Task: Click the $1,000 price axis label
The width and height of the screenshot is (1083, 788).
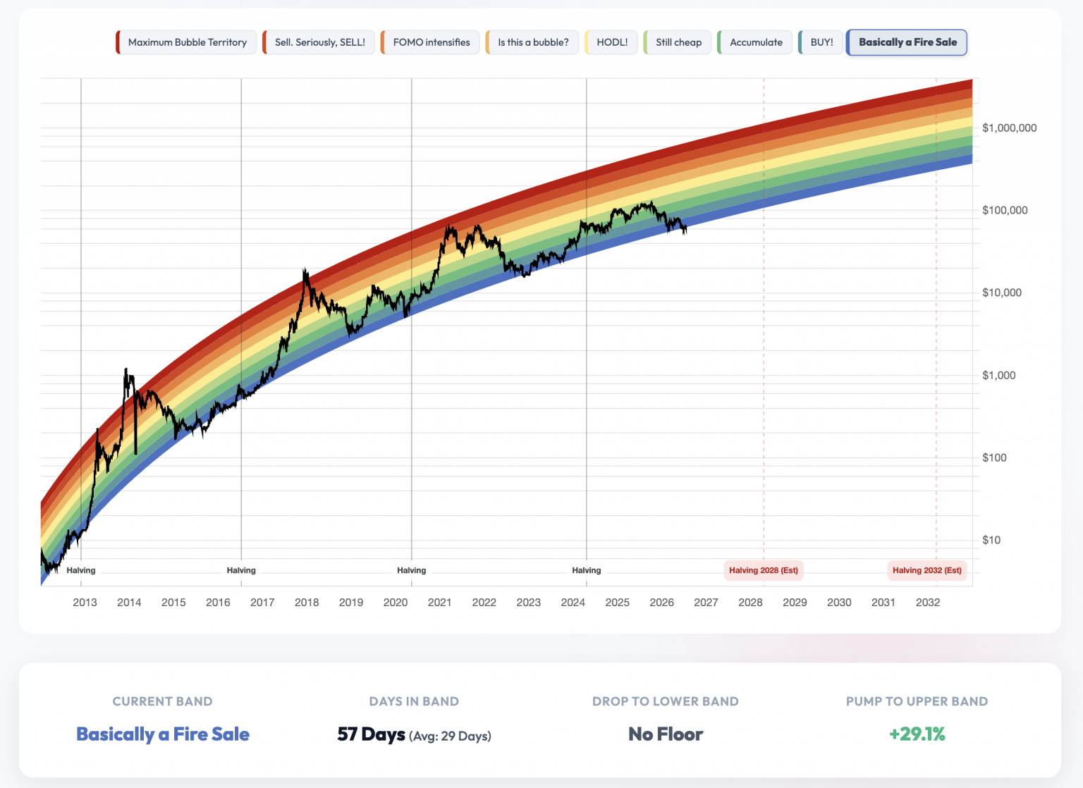Action: (999, 375)
